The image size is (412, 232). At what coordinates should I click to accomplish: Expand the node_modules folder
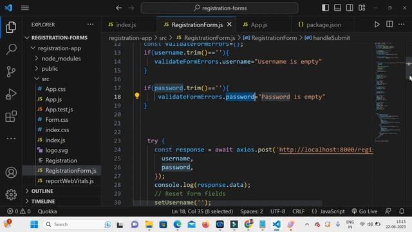pos(61,59)
